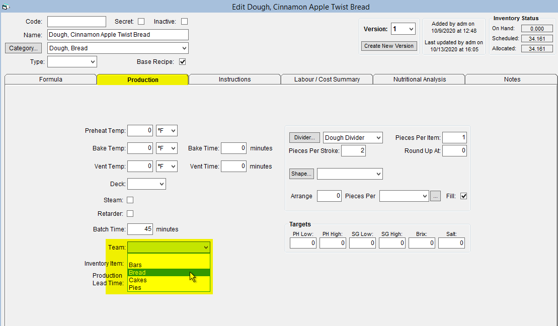The width and height of the screenshot is (558, 326).
Task: Click the Pieces Per Item field
Action: (x=455, y=138)
